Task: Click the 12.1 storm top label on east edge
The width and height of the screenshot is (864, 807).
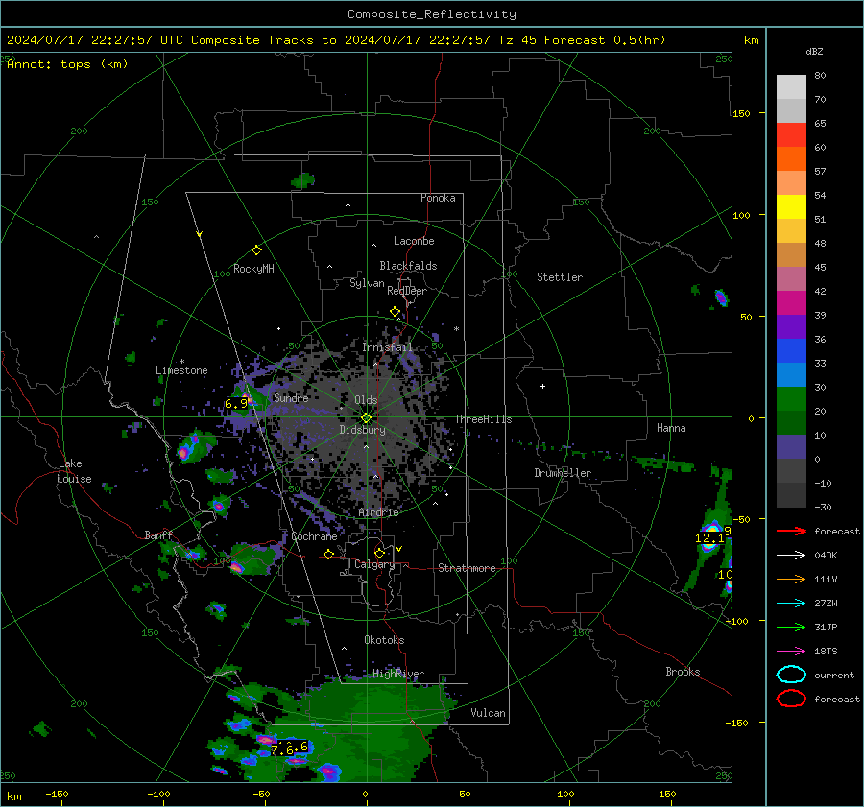Action: pos(709,538)
